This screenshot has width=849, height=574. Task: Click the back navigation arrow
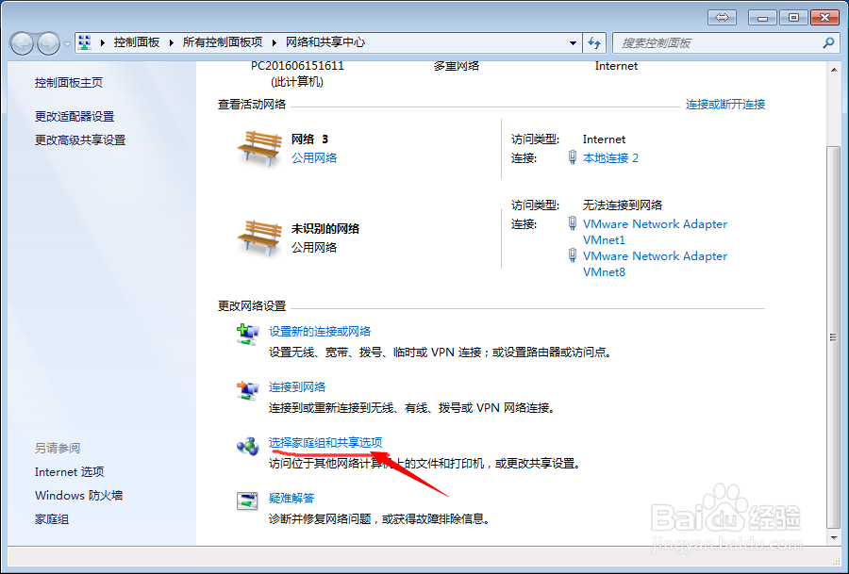21,42
